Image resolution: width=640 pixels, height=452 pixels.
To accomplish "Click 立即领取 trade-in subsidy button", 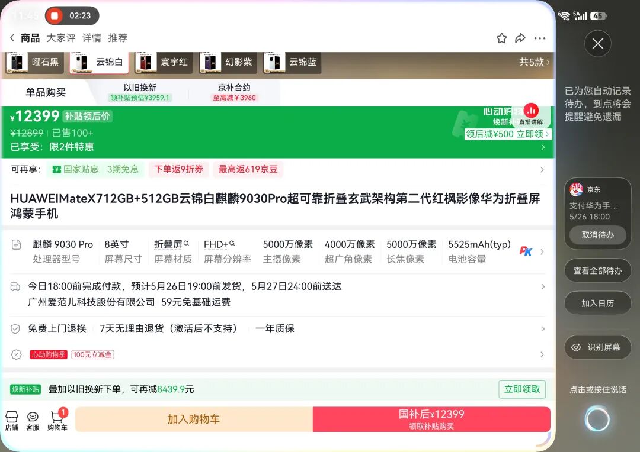I will point(522,389).
